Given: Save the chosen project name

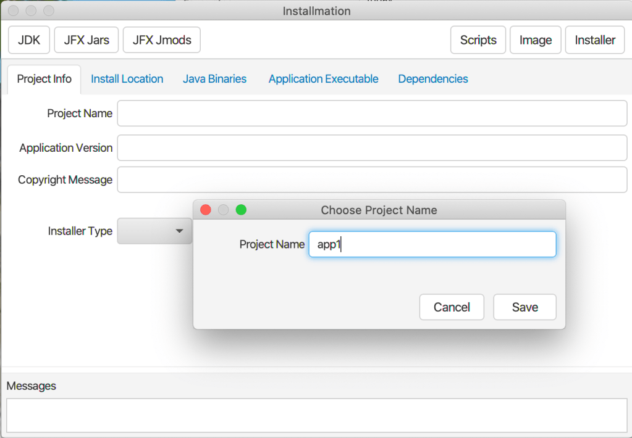Looking at the screenshot, I should 525,307.
